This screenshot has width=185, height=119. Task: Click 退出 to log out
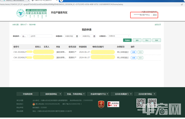click(x=155, y=15)
